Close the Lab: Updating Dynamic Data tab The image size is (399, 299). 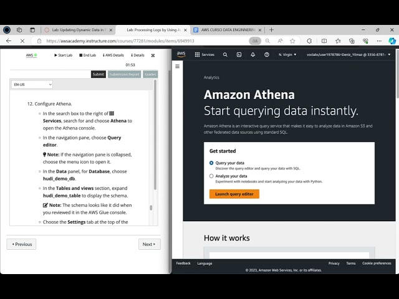pyautogui.click(x=111, y=30)
